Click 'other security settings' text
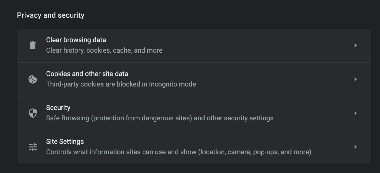This screenshot has width=380, height=173. coord(240,118)
